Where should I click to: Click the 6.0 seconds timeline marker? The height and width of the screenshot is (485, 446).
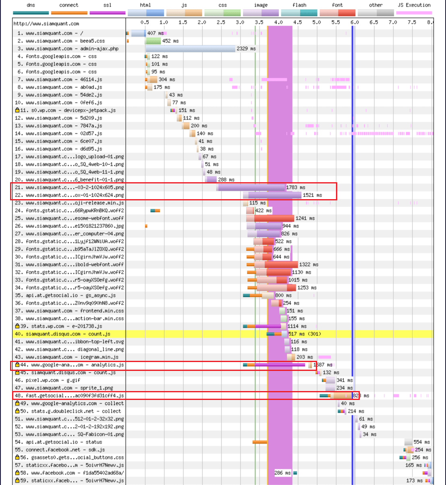tap(355, 23)
